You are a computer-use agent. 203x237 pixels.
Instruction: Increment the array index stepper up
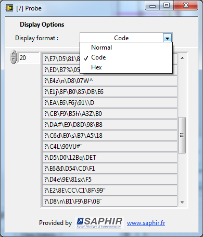(14, 54)
